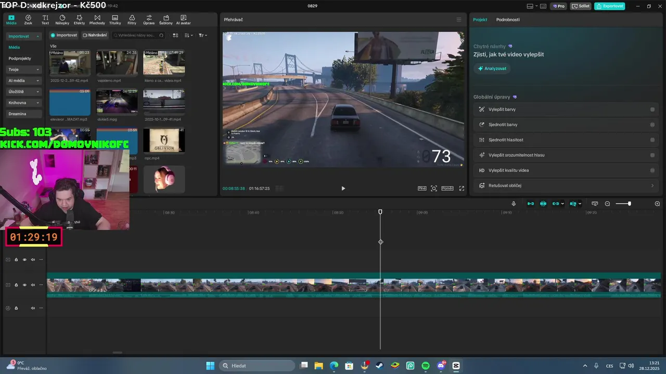
Task: Open the Text tool panel
Action: [45, 20]
